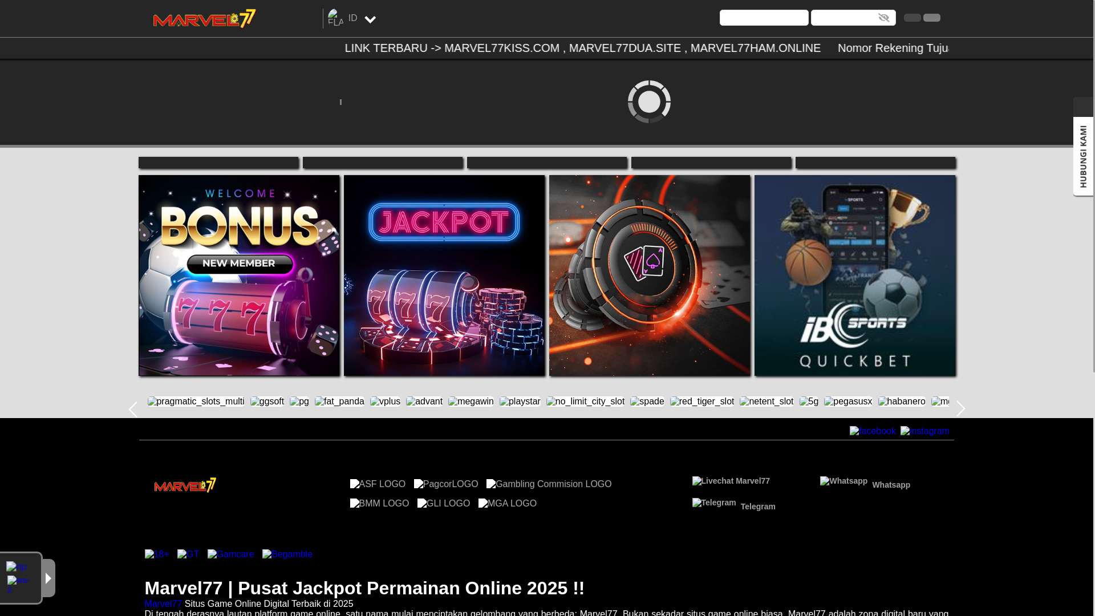The width and height of the screenshot is (1095, 616).
Task: Click the MGA LOGO image
Action: pos(508,503)
